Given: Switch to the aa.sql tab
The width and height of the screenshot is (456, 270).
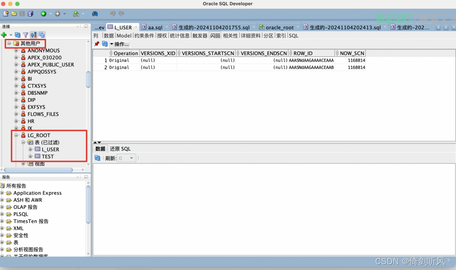Looking at the screenshot, I should point(155,27).
